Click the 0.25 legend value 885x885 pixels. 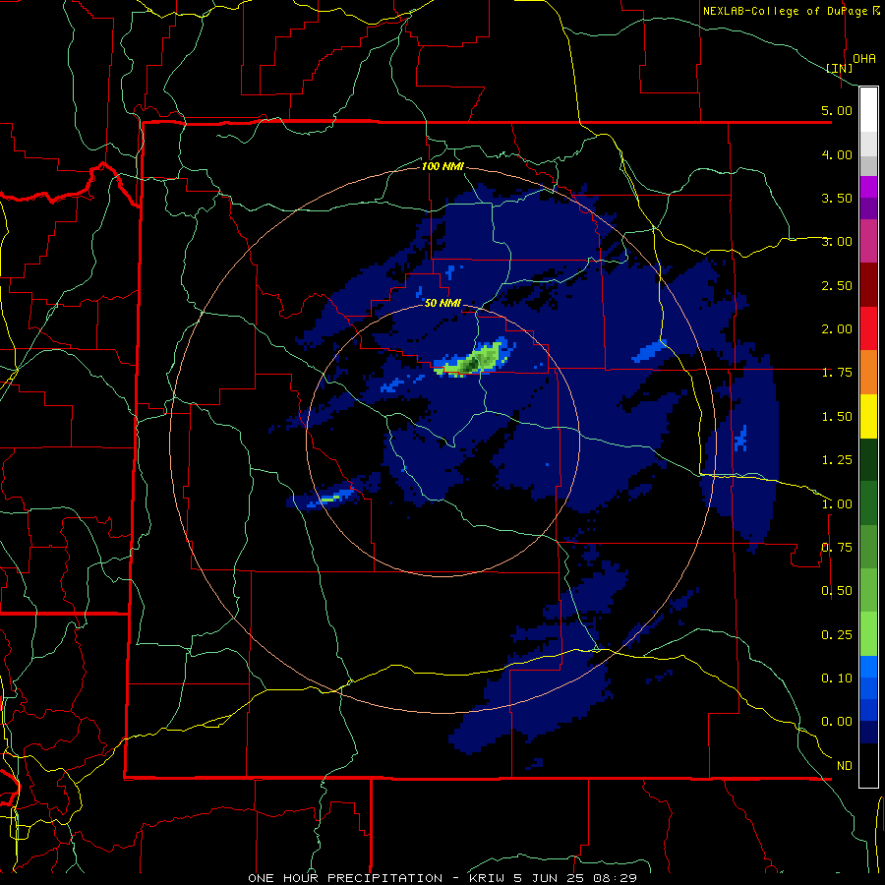(x=837, y=635)
